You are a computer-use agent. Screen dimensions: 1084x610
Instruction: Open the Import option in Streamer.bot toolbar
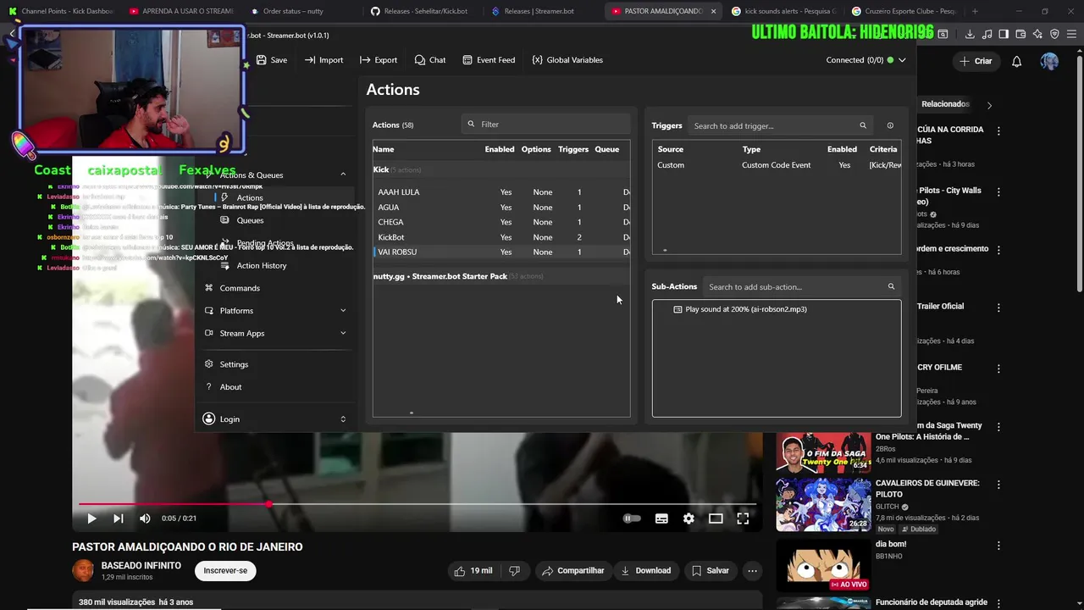pyautogui.click(x=324, y=60)
